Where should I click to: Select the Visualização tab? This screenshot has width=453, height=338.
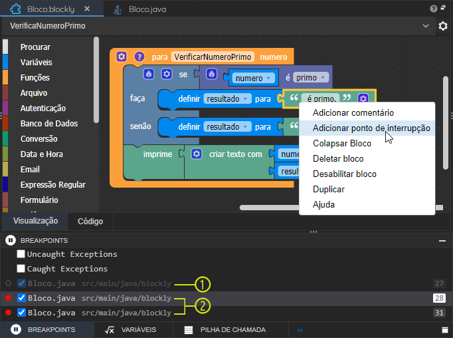tap(35, 221)
